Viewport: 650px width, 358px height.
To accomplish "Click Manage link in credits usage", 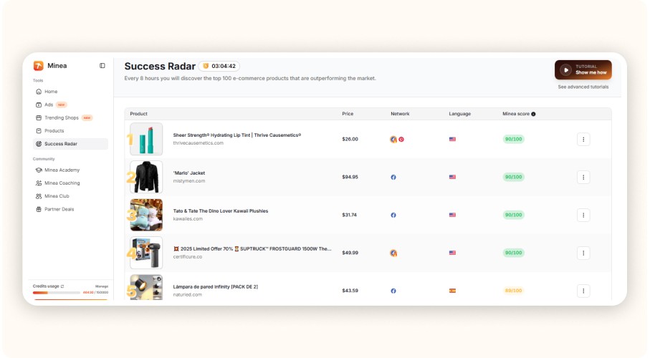I will (x=102, y=286).
